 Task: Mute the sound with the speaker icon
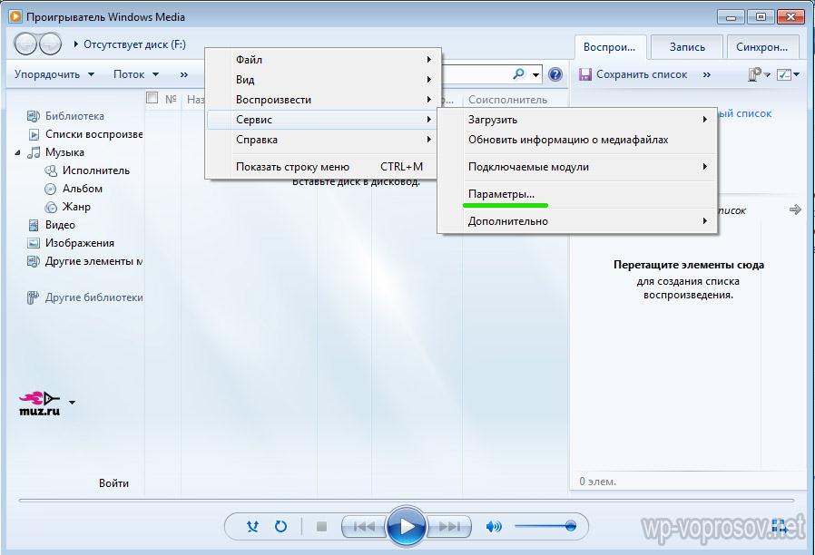click(493, 527)
